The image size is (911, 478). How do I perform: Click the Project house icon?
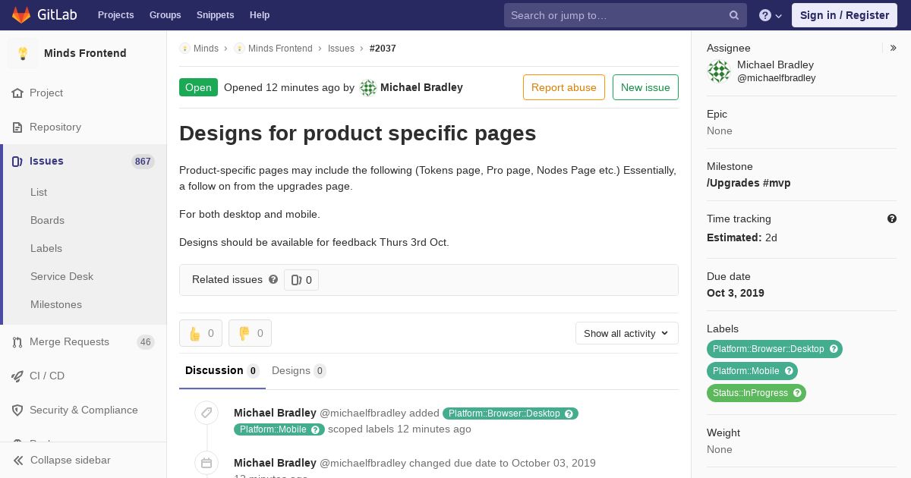point(17,93)
